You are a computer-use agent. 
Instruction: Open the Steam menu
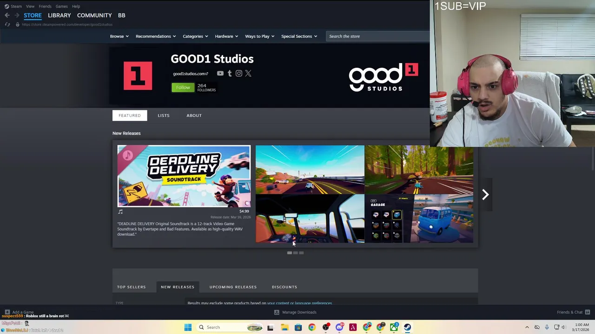tap(16, 6)
